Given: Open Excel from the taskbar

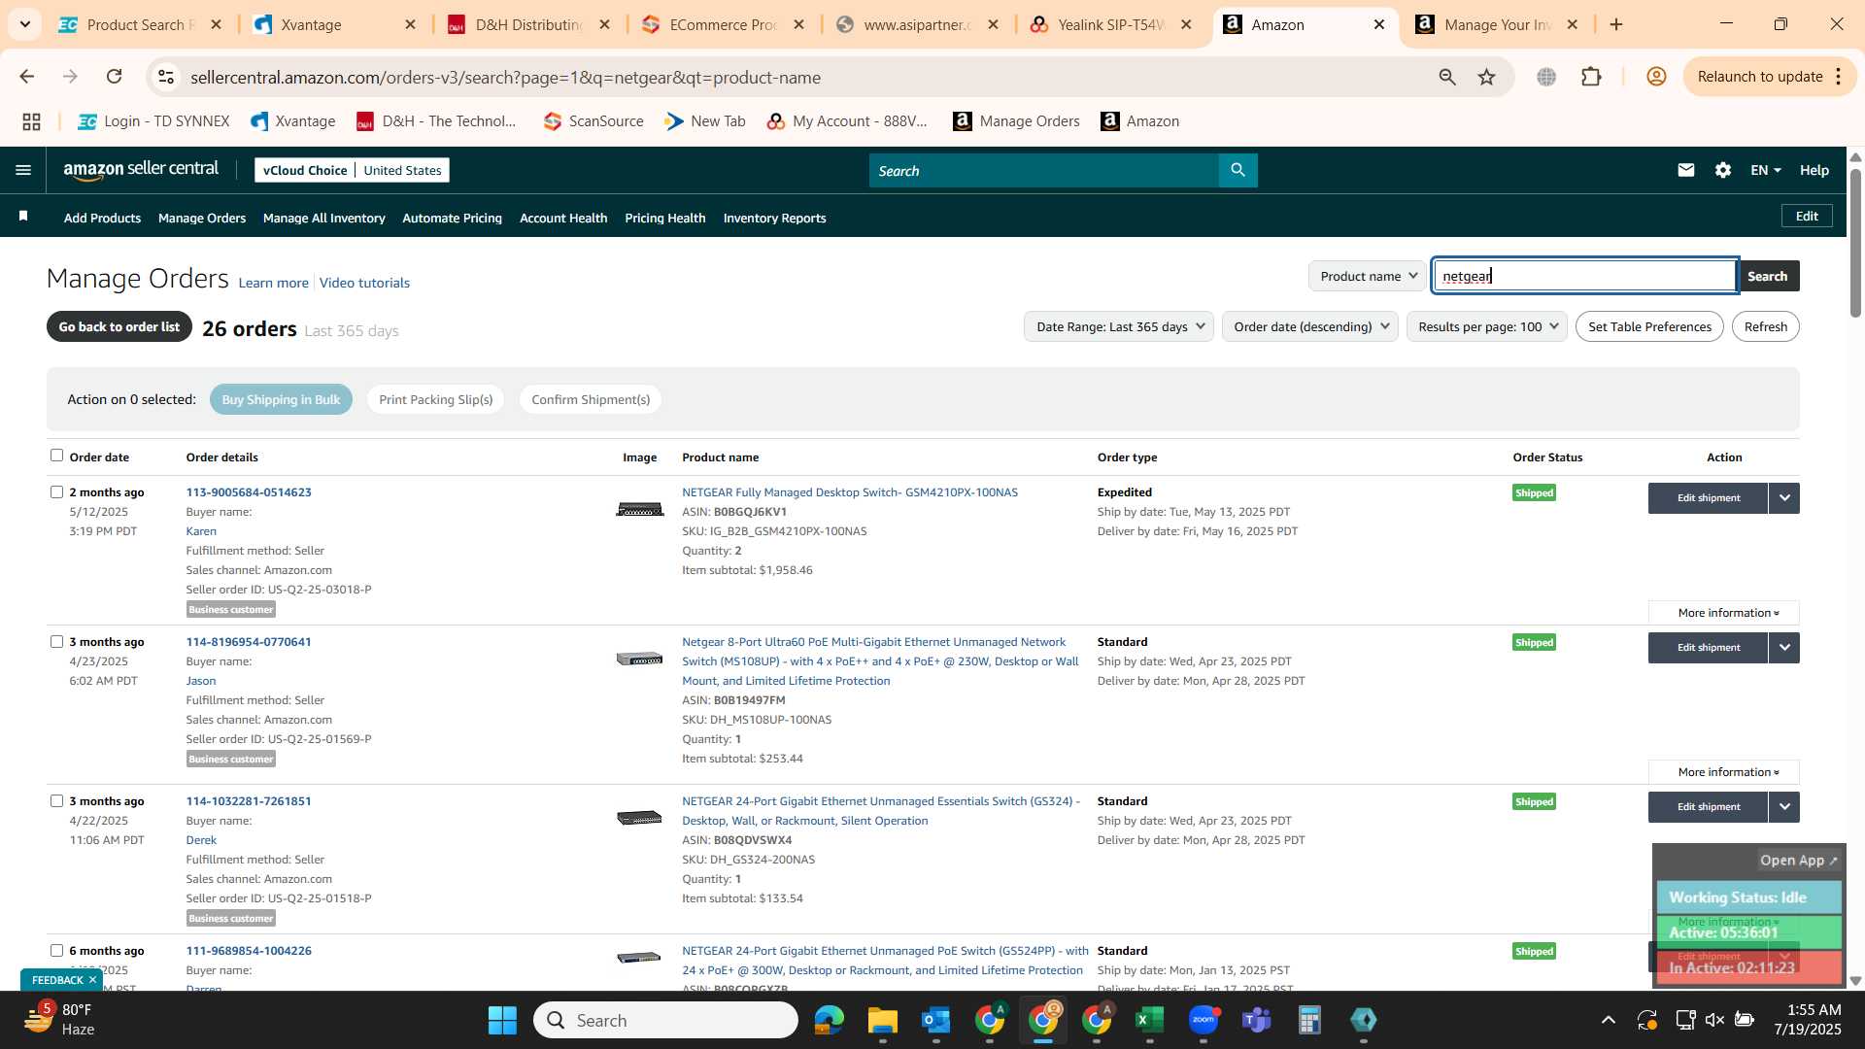Looking at the screenshot, I should click(1149, 1020).
